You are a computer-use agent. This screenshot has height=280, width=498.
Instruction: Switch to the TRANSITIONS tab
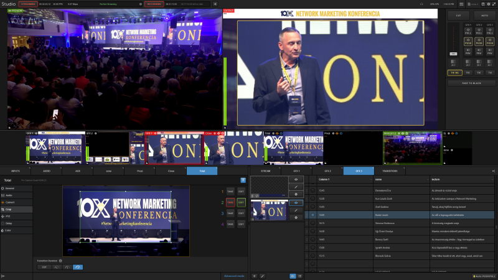(x=390, y=170)
